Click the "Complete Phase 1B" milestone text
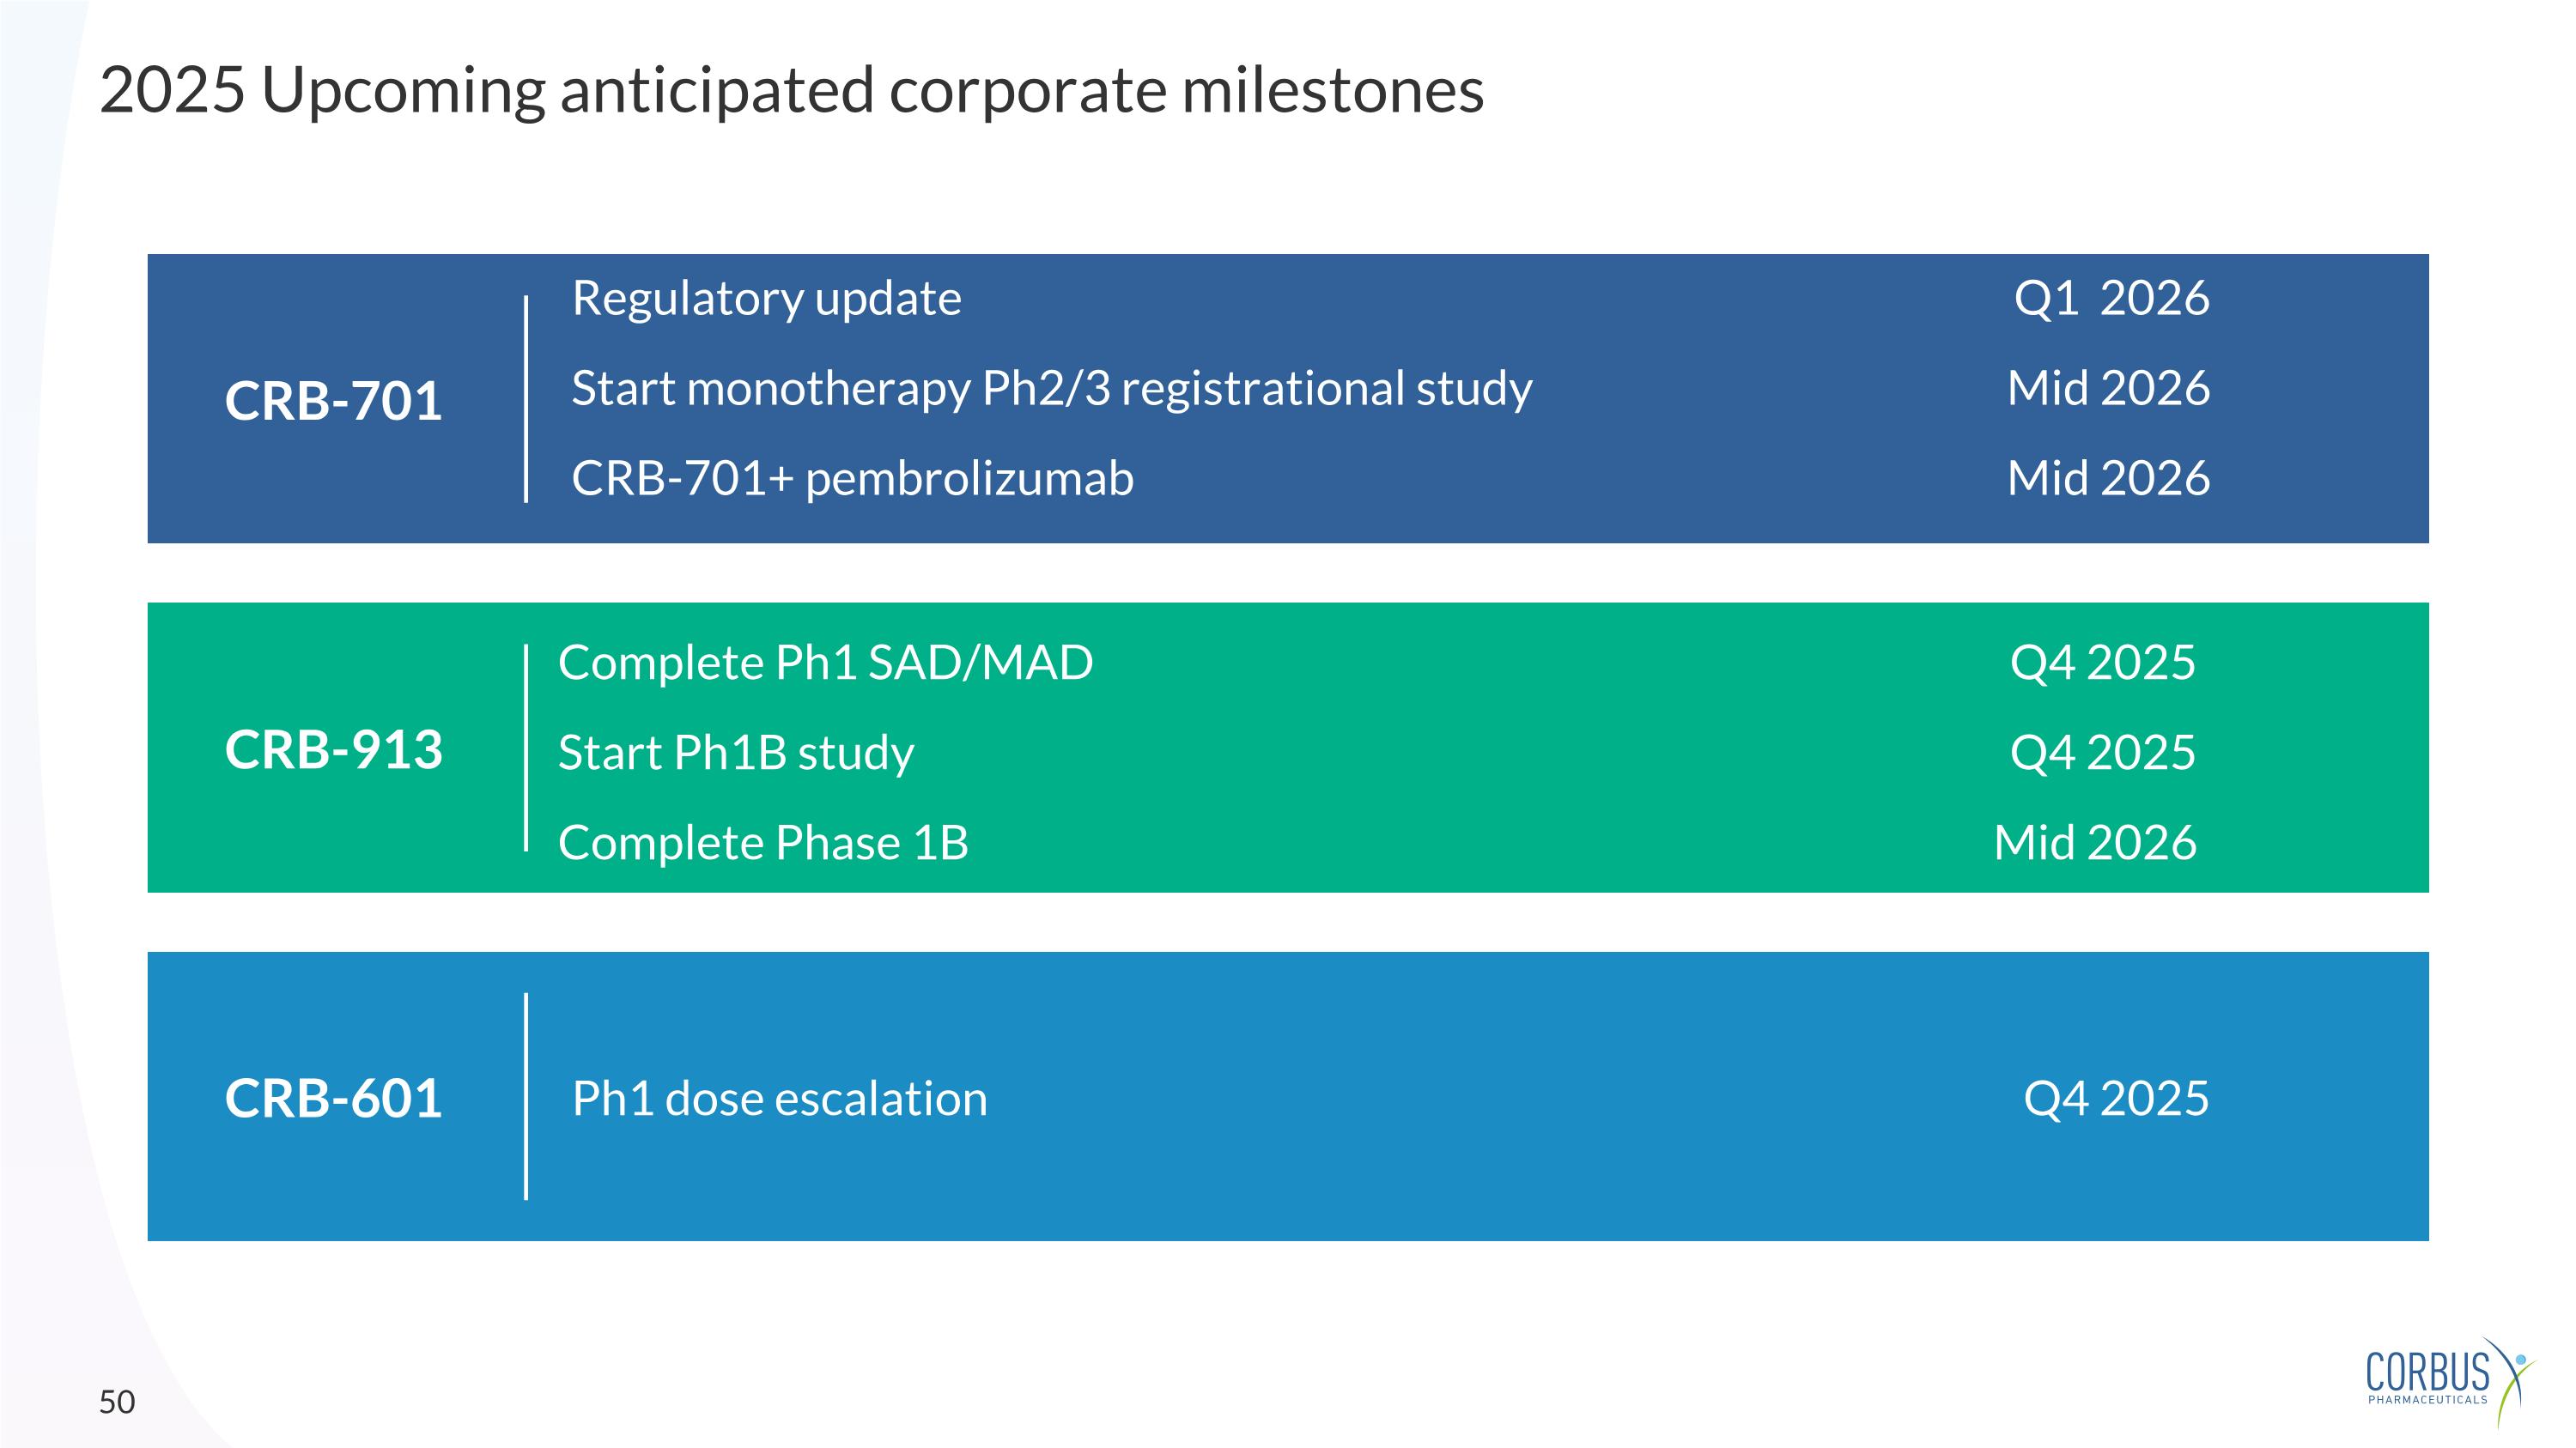The width and height of the screenshot is (2576, 1448). pyautogui.click(x=763, y=842)
